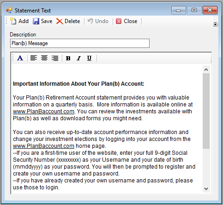Align text left
This screenshot has width=223, height=205.
tap(34, 58)
